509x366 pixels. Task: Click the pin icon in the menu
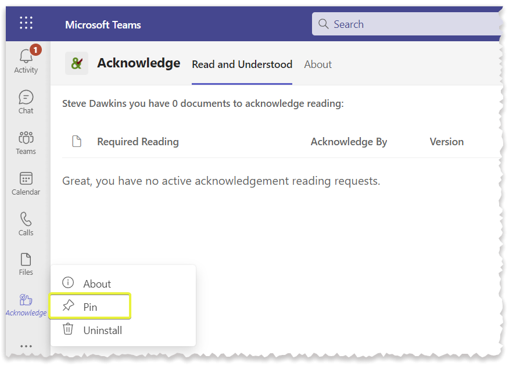click(68, 307)
